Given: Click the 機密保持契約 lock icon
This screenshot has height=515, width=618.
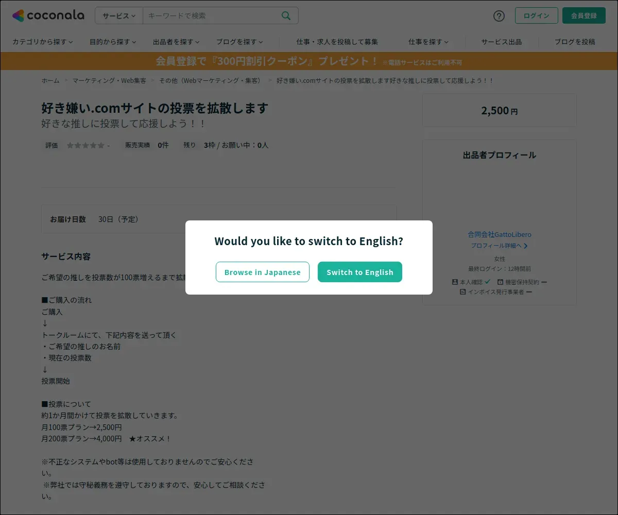Looking at the screenshot, I should [x=500, y=282].
